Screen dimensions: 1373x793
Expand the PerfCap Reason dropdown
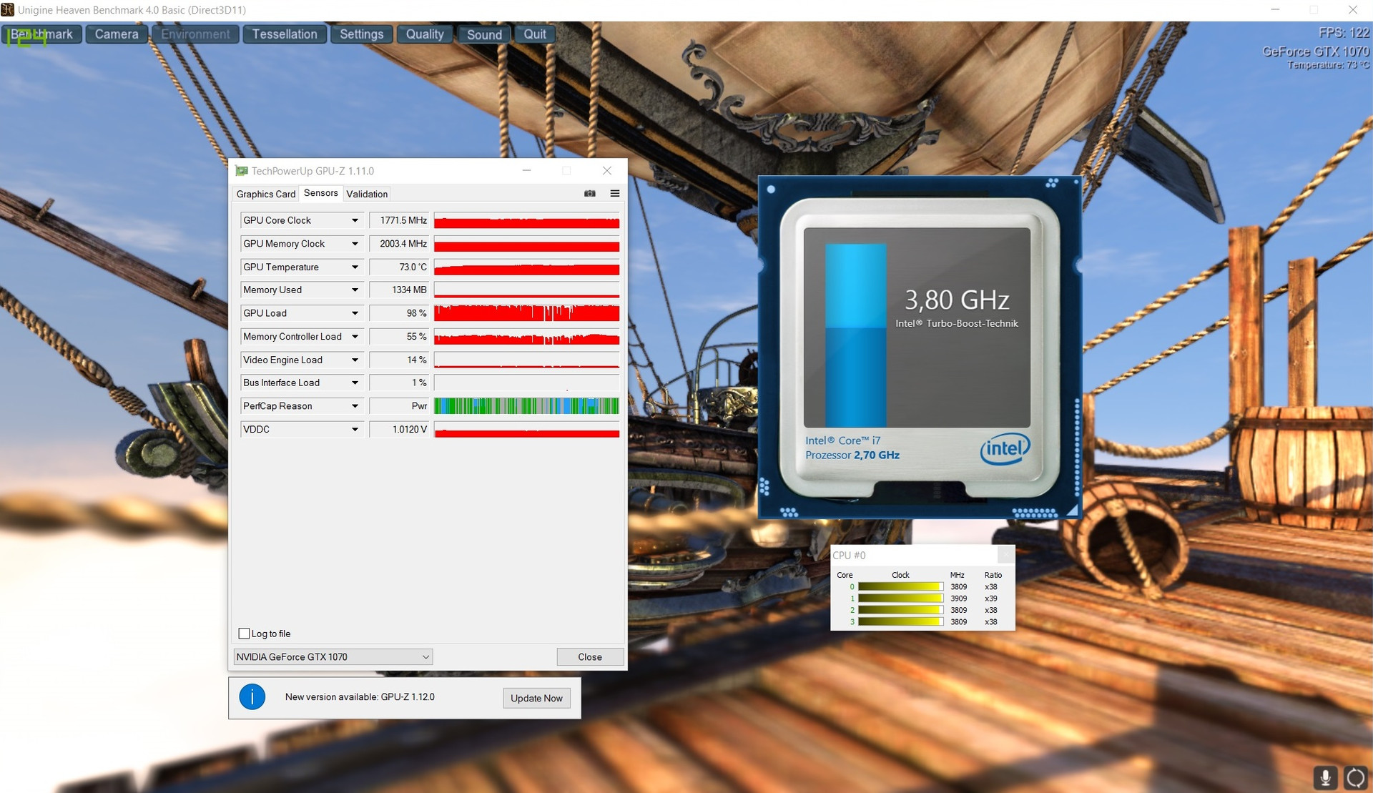355,406
